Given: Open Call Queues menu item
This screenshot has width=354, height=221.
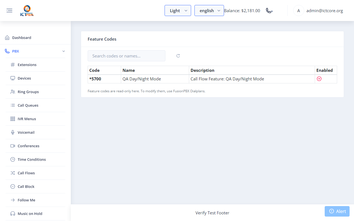Looking at the screenshot, I should coord(35,105).
